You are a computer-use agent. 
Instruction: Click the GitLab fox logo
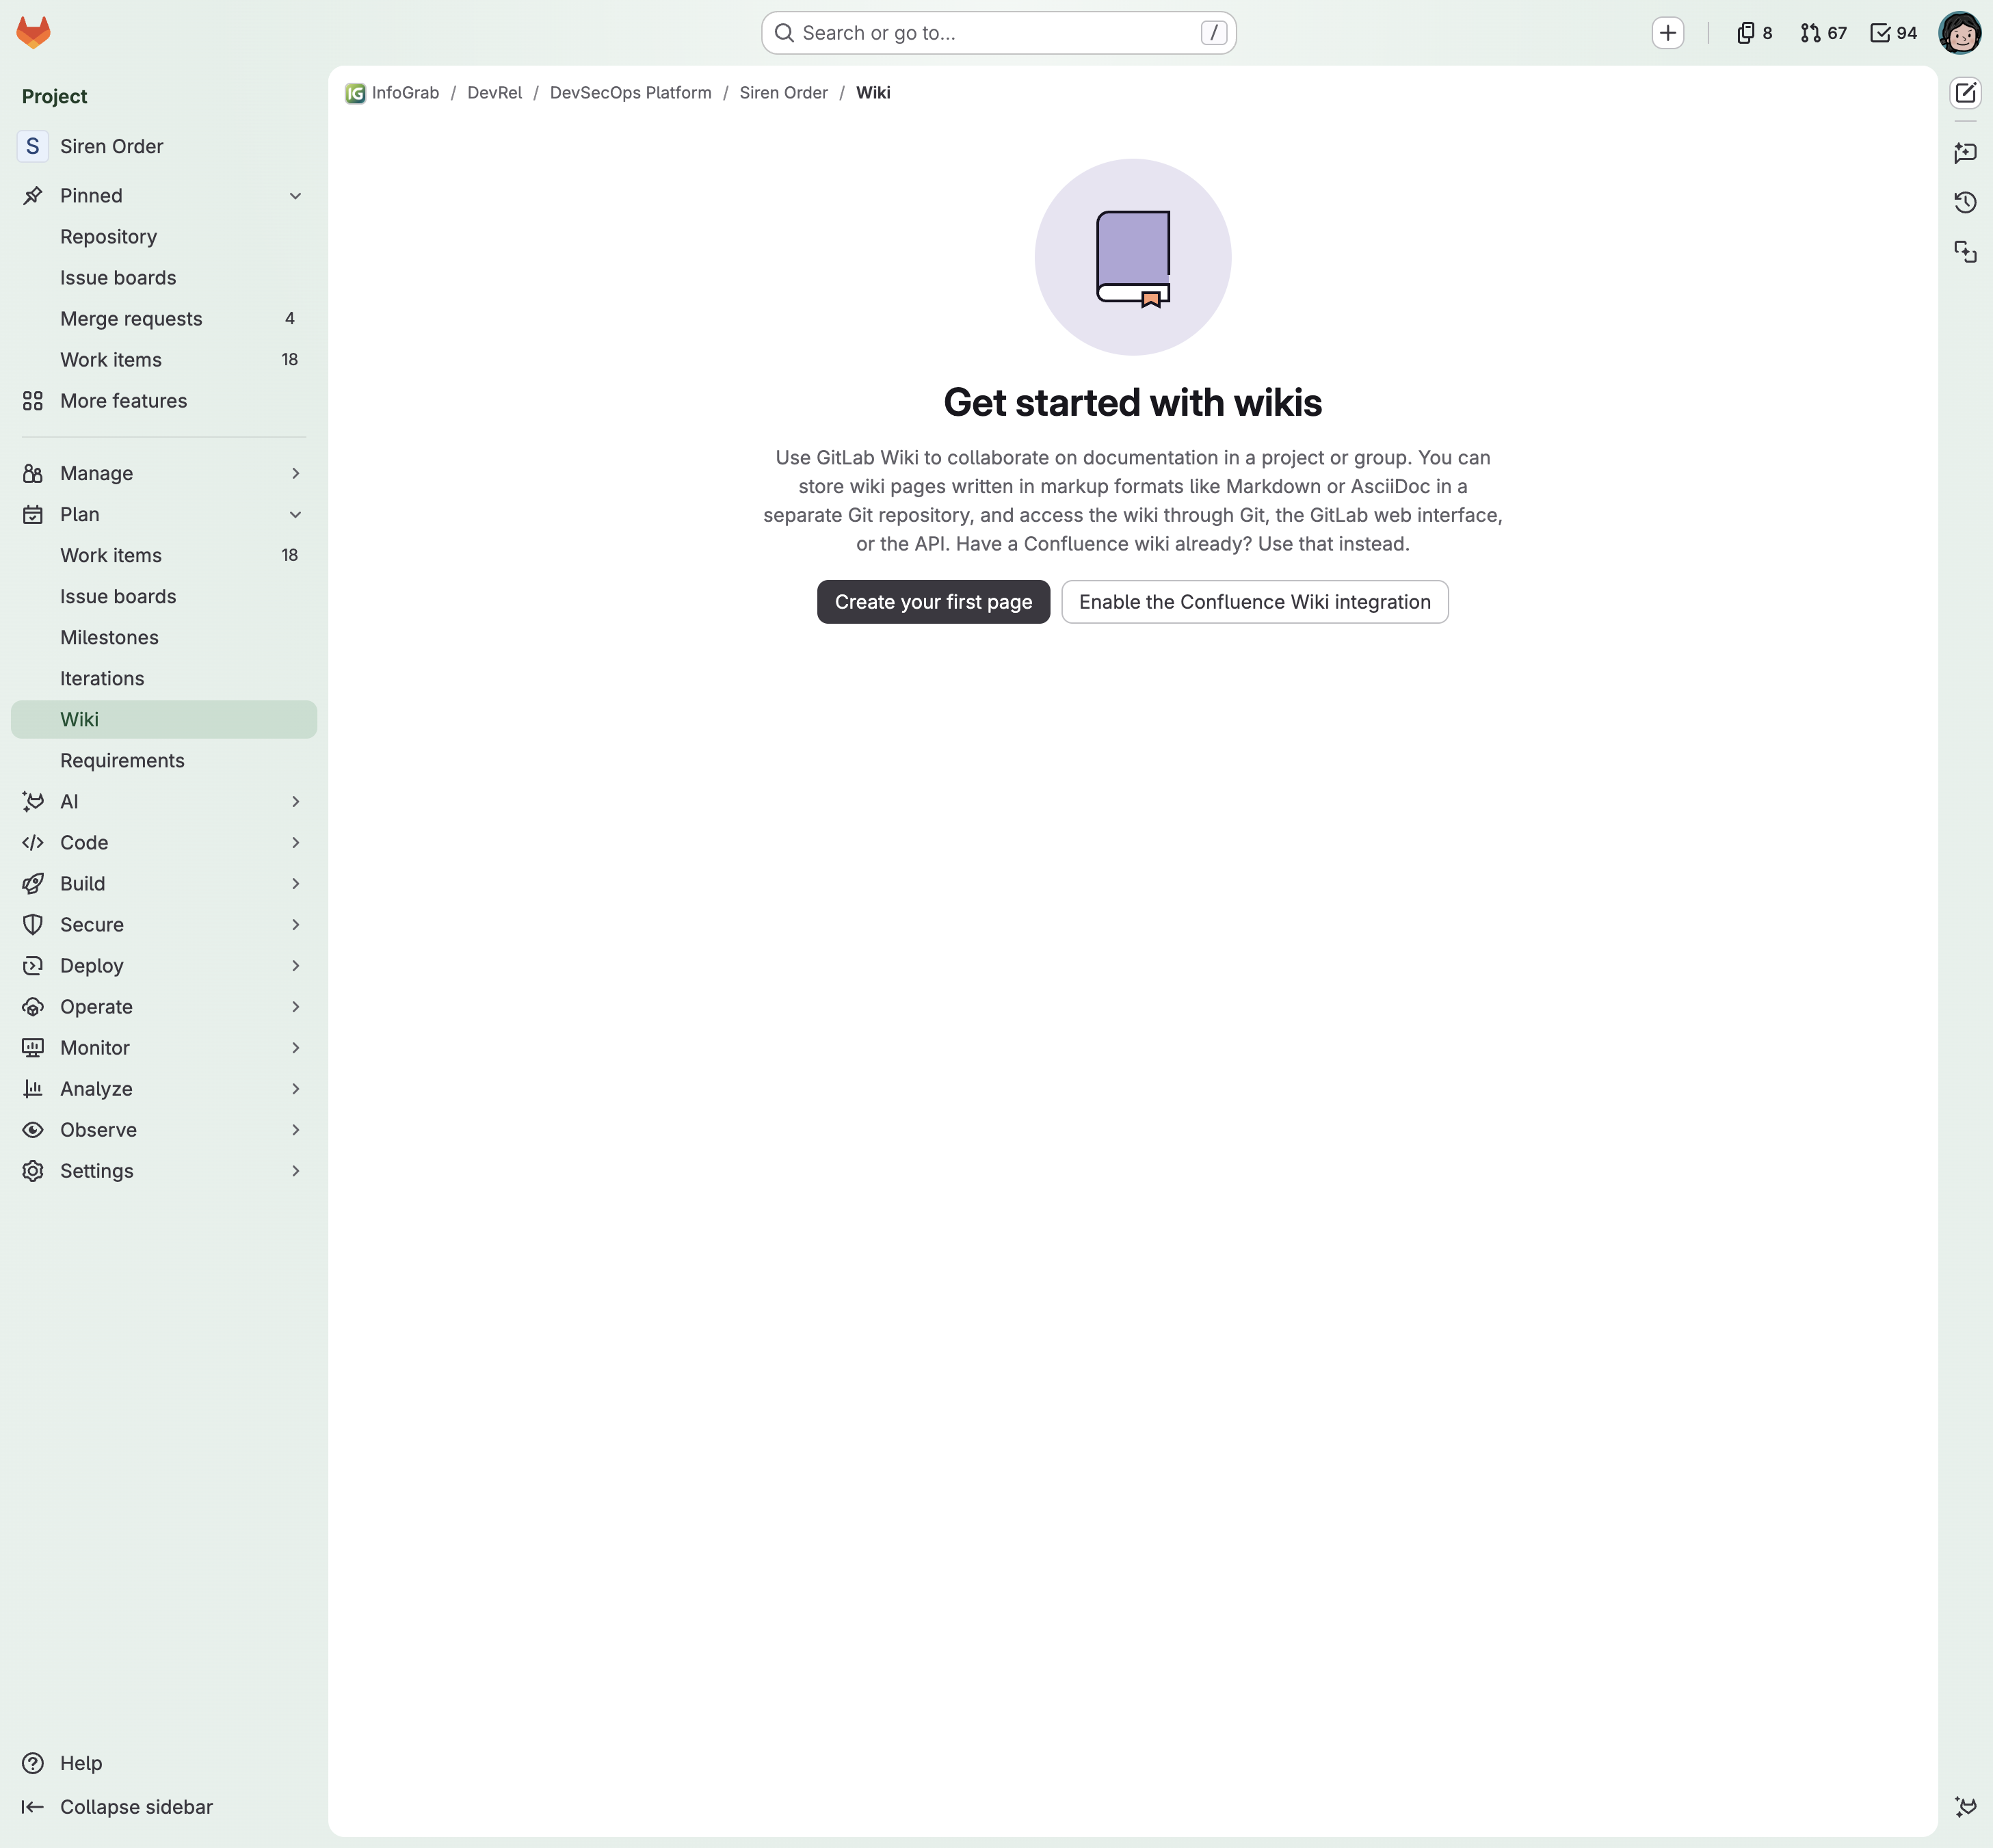click(33, 32)
